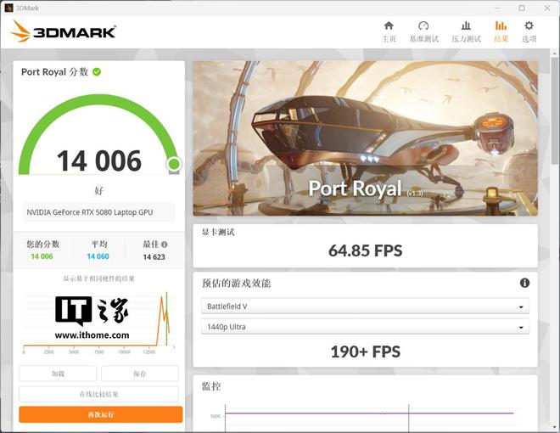Open the Home tab icon
This screenshot has width=560, height=433.
389,31
